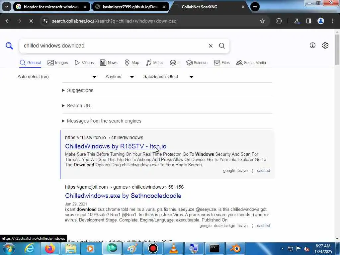This screenshot has height=255, width=340.
Task: Open Paint from the taskbar
Action: click(x=132, y=248)
